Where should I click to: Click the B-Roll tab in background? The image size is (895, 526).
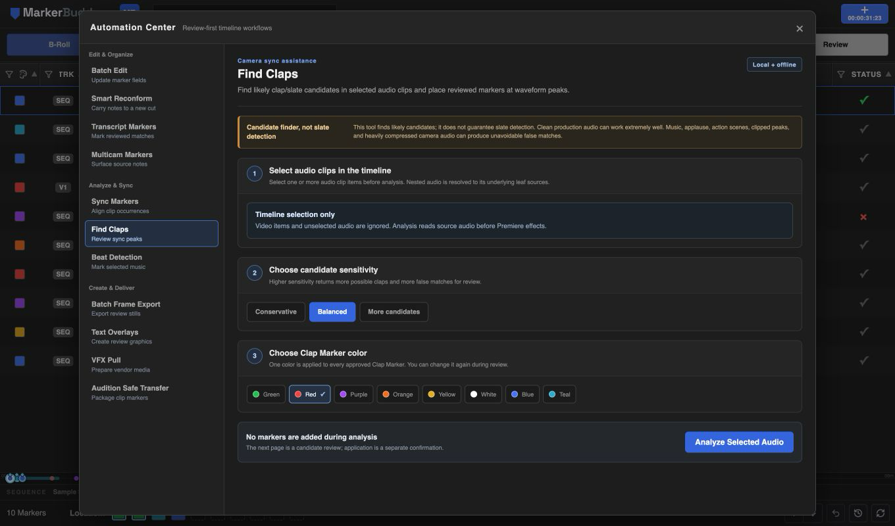click(x=43, y=45)
